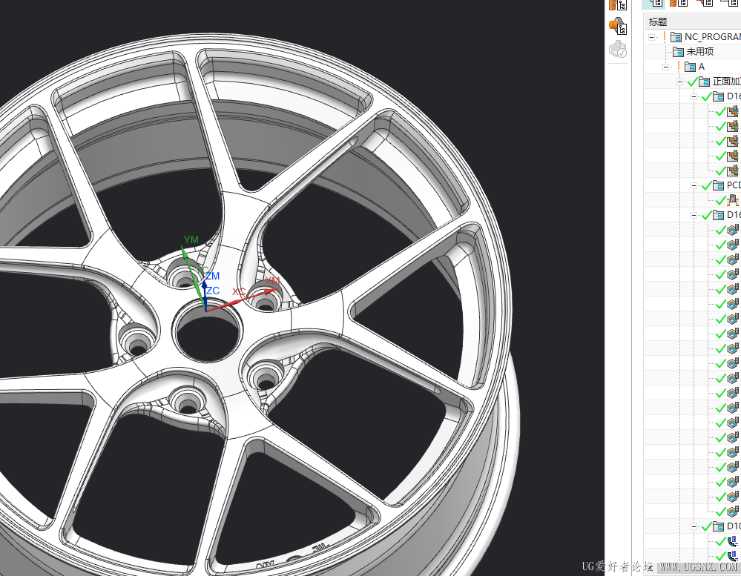Click the top drill-and-tree sidebar icon
This screenshot has height=576, width=741.
(618, 5)
